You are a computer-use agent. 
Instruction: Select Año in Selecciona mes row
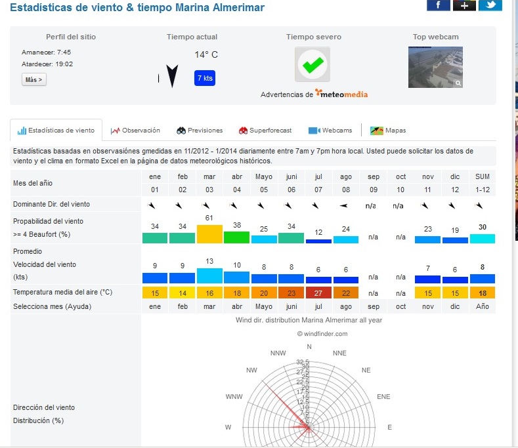[x=483, y=306]
